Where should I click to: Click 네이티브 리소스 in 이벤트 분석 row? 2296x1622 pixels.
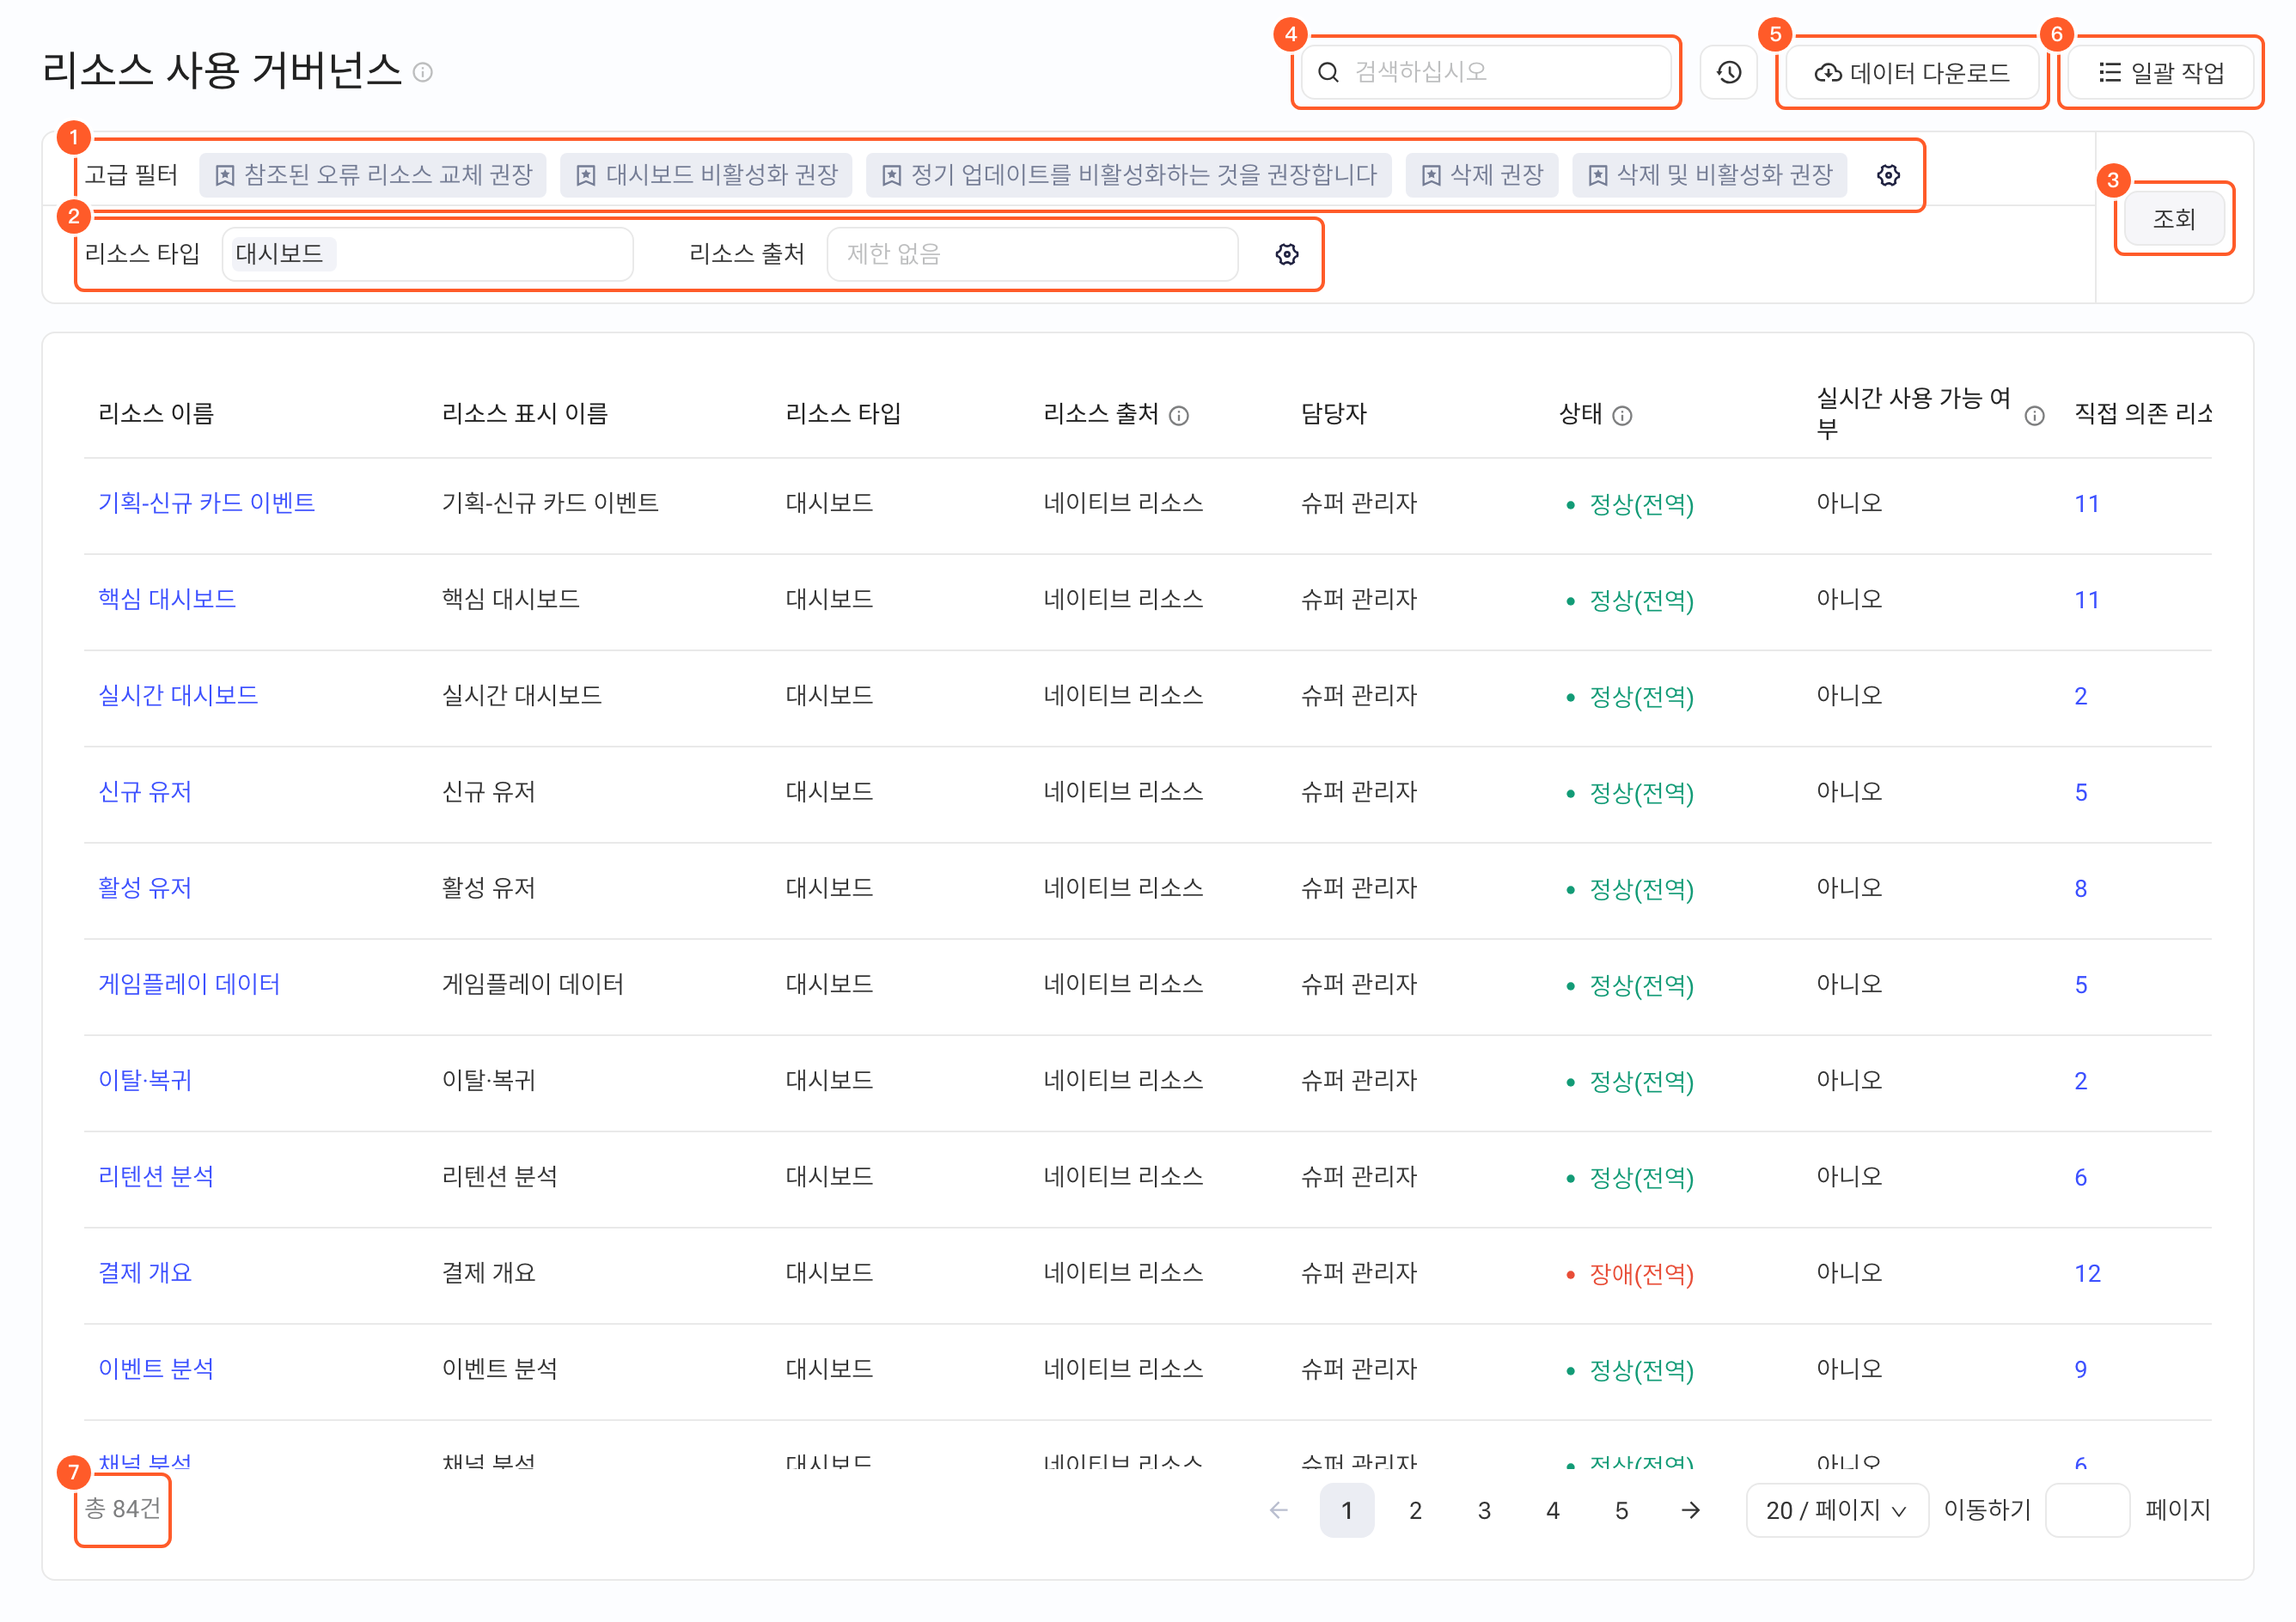pos(1123,1368)
